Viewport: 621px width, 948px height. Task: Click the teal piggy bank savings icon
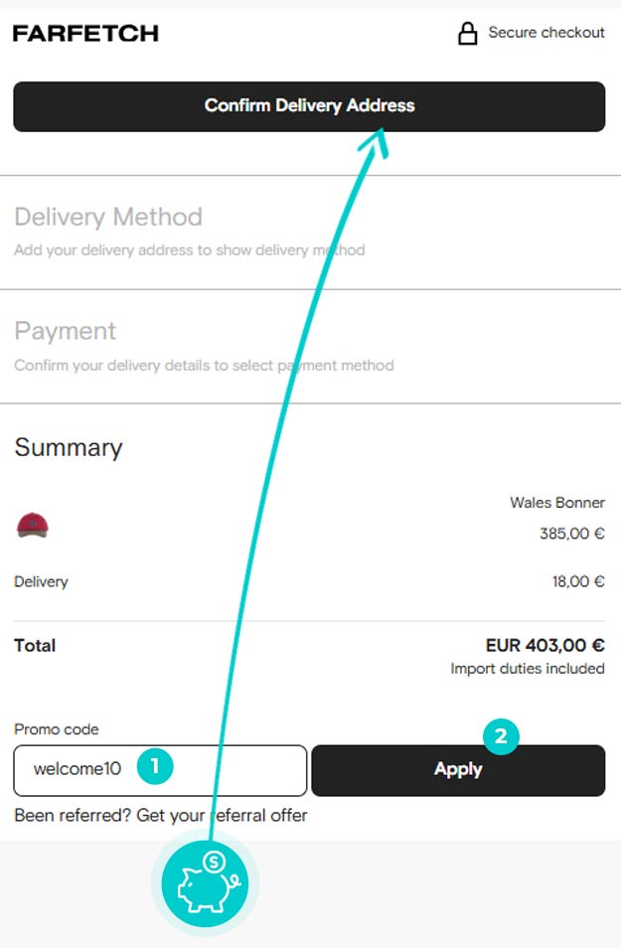coord(205,883)
